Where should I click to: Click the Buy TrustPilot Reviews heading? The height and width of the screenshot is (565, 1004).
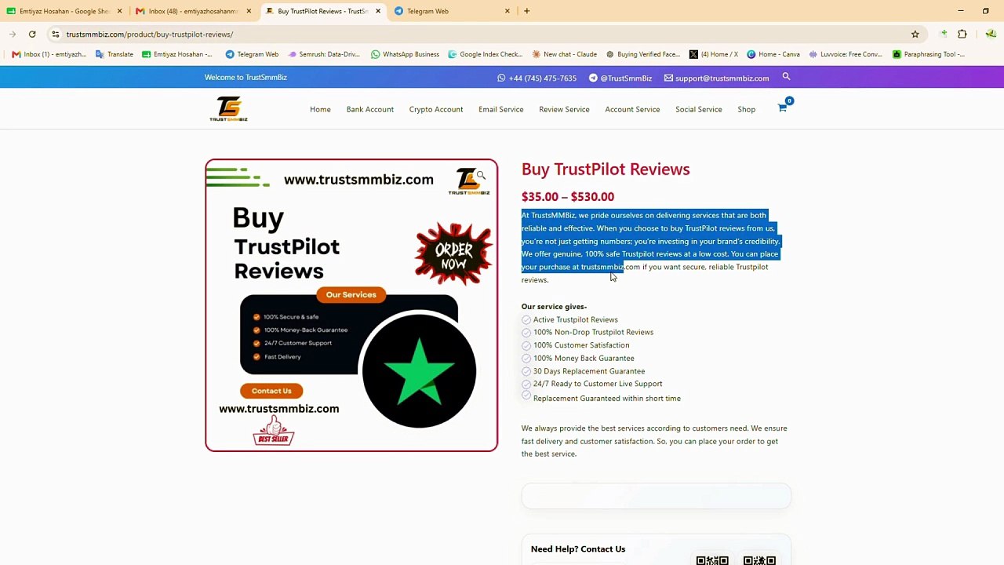[606, 169]
